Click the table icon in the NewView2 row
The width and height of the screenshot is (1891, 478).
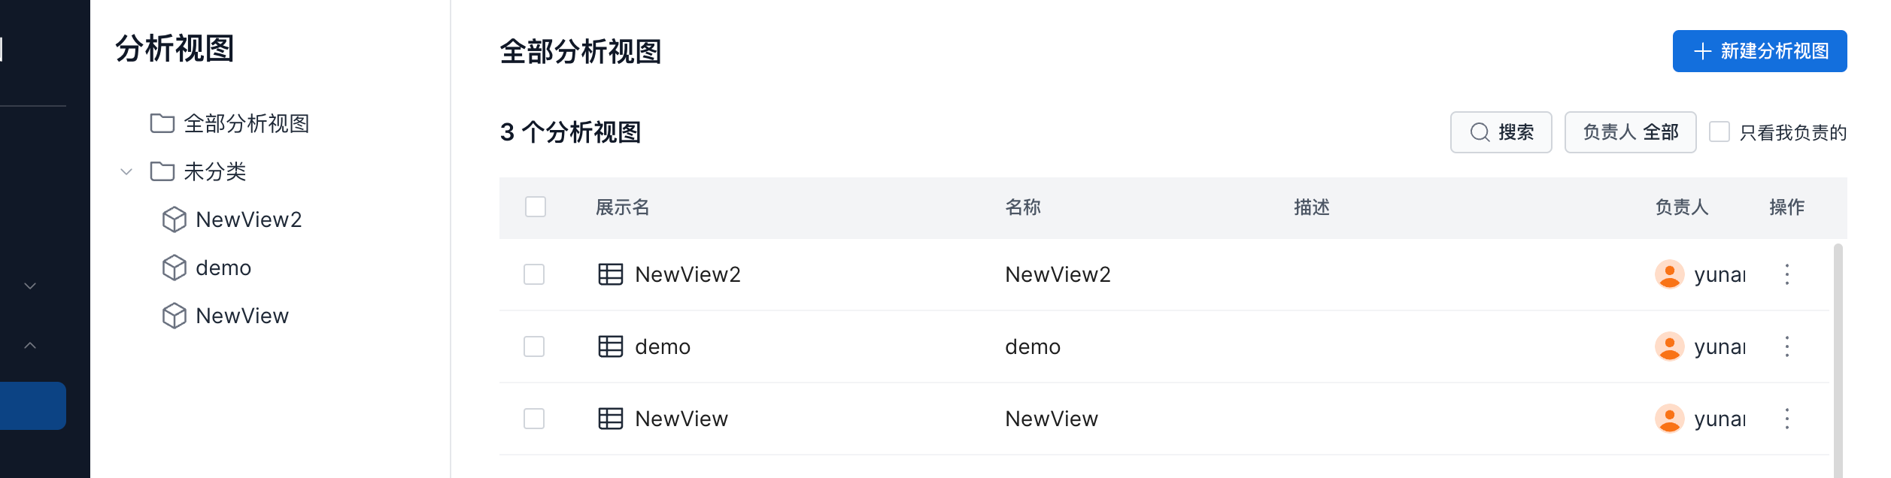tap(610, 274)
